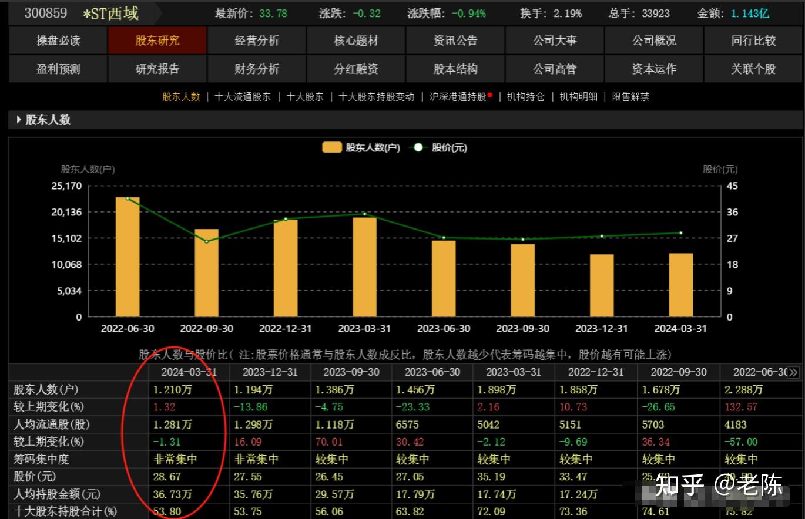
Task: Expand the 股东人数 section via its triangle
Action: tap(18, 120)
